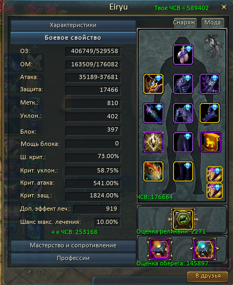Click the fiery feather item slot
The width and height of the screenshot is (233, 285).
153,171
